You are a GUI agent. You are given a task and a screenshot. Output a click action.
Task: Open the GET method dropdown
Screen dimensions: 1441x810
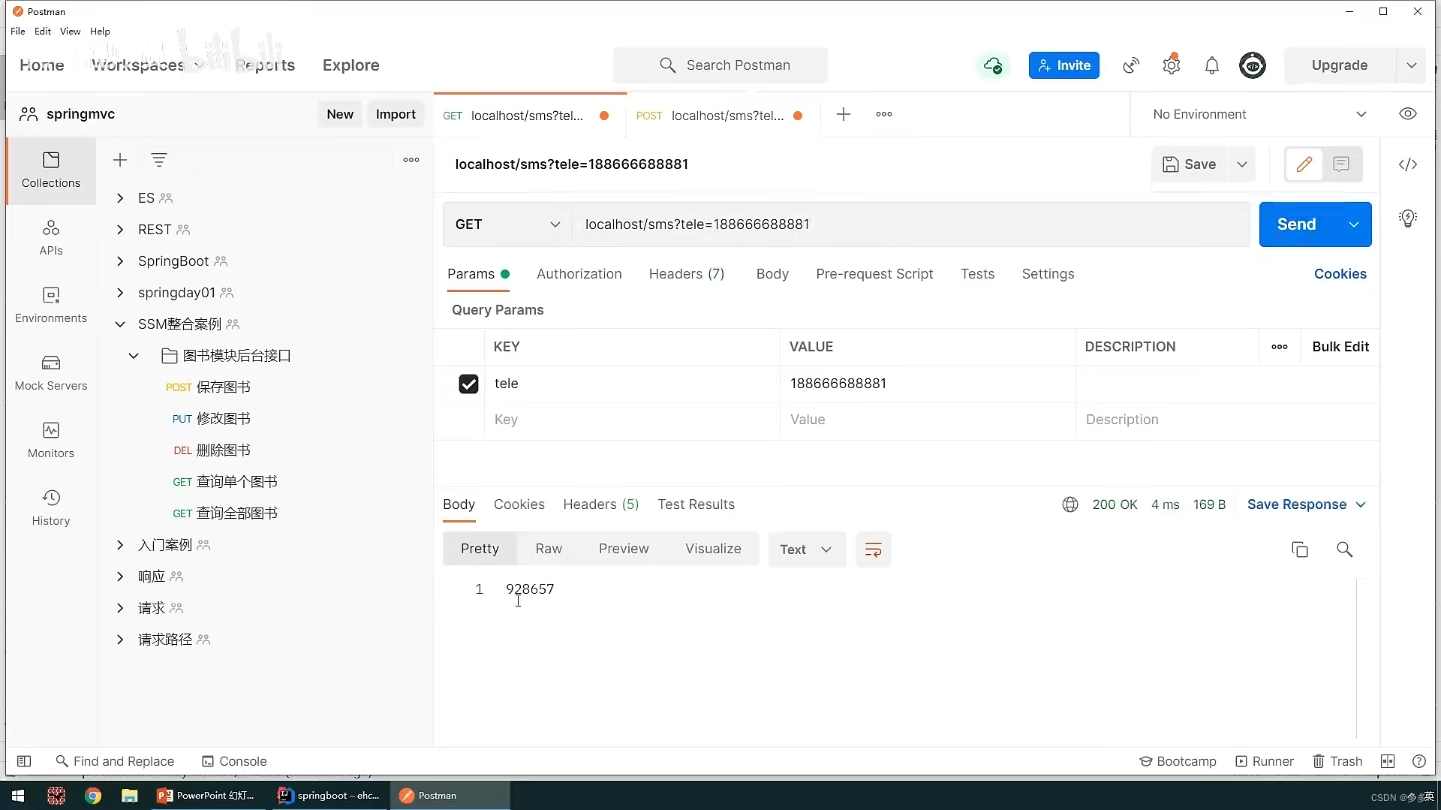tap(507, 224)
